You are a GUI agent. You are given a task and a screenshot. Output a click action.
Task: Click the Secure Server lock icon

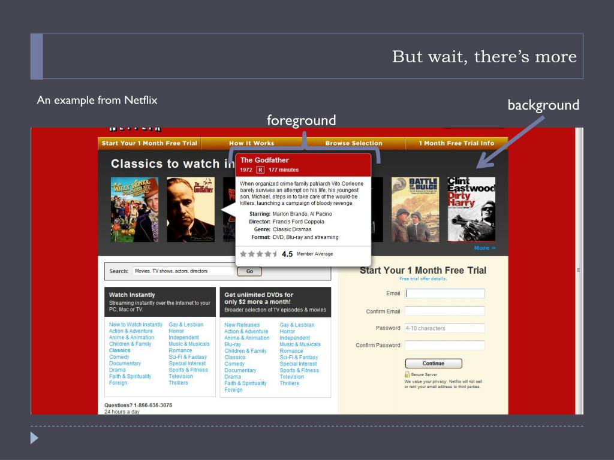pos(407,374)
